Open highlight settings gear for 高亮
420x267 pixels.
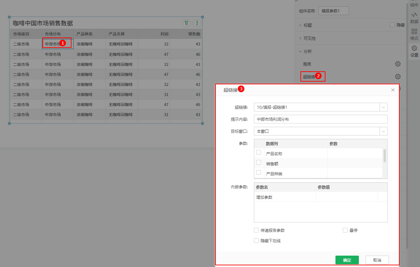(x=398, y=64)
